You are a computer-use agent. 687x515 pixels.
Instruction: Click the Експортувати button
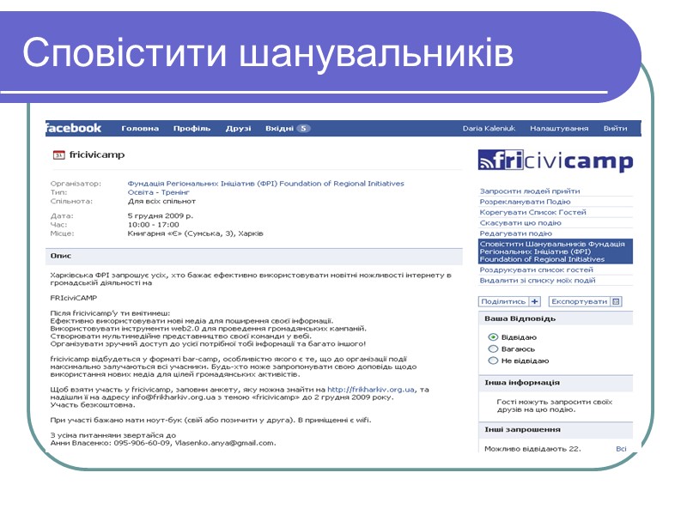coord(587,301)
